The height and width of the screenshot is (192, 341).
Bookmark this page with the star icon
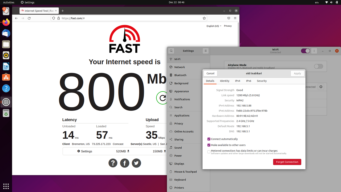[x=204, y=18]
